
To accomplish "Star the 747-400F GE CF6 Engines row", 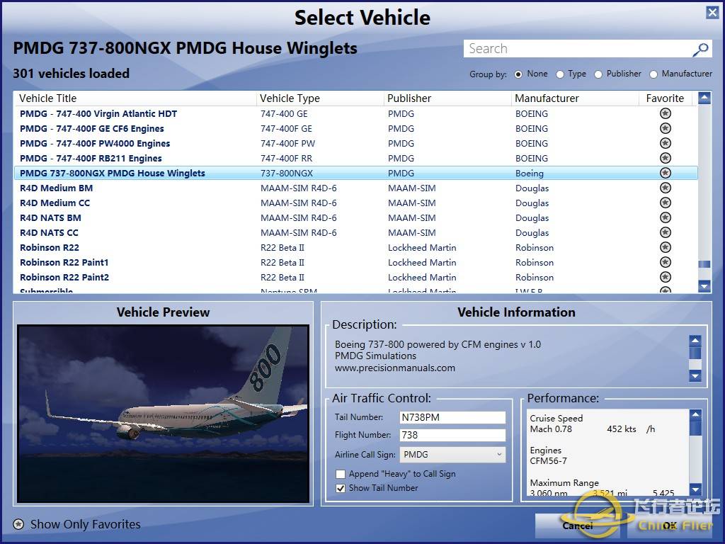I will (665, 128).
